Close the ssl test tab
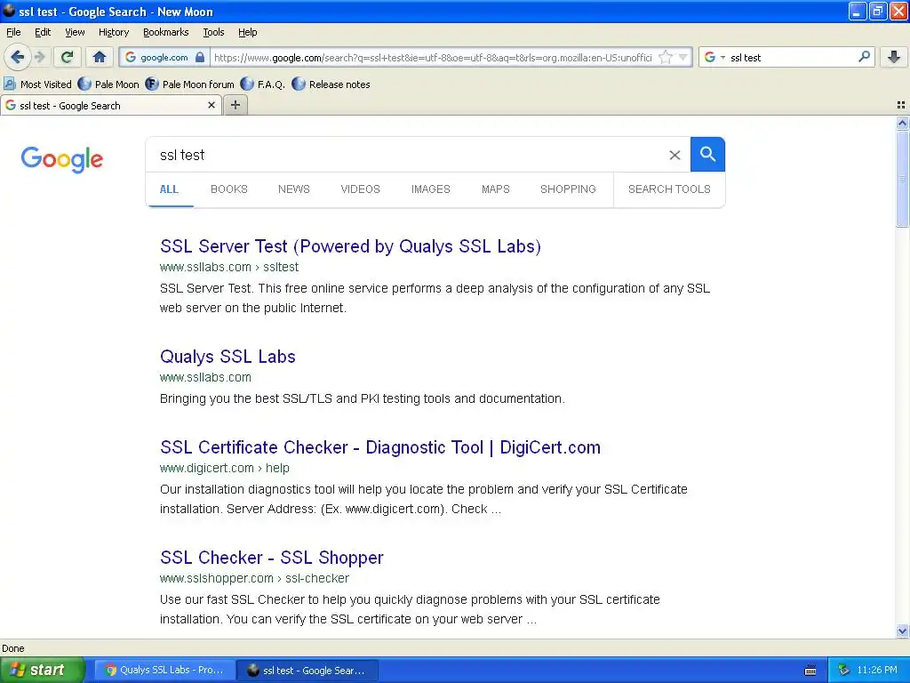The image size is (910, 683). coord(212,105)
